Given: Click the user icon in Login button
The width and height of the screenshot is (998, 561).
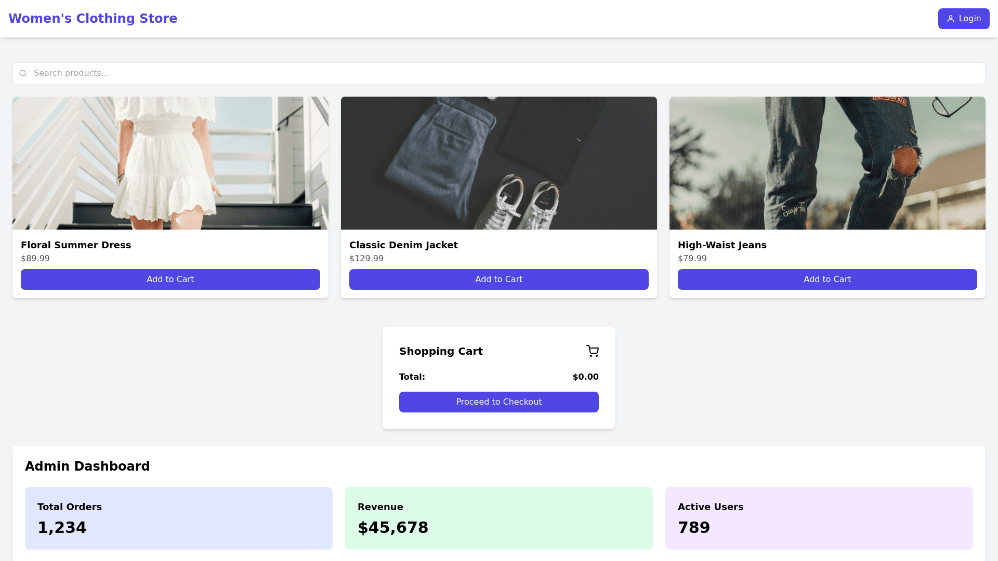Looking at the screenshot, I should pos(951,19).
